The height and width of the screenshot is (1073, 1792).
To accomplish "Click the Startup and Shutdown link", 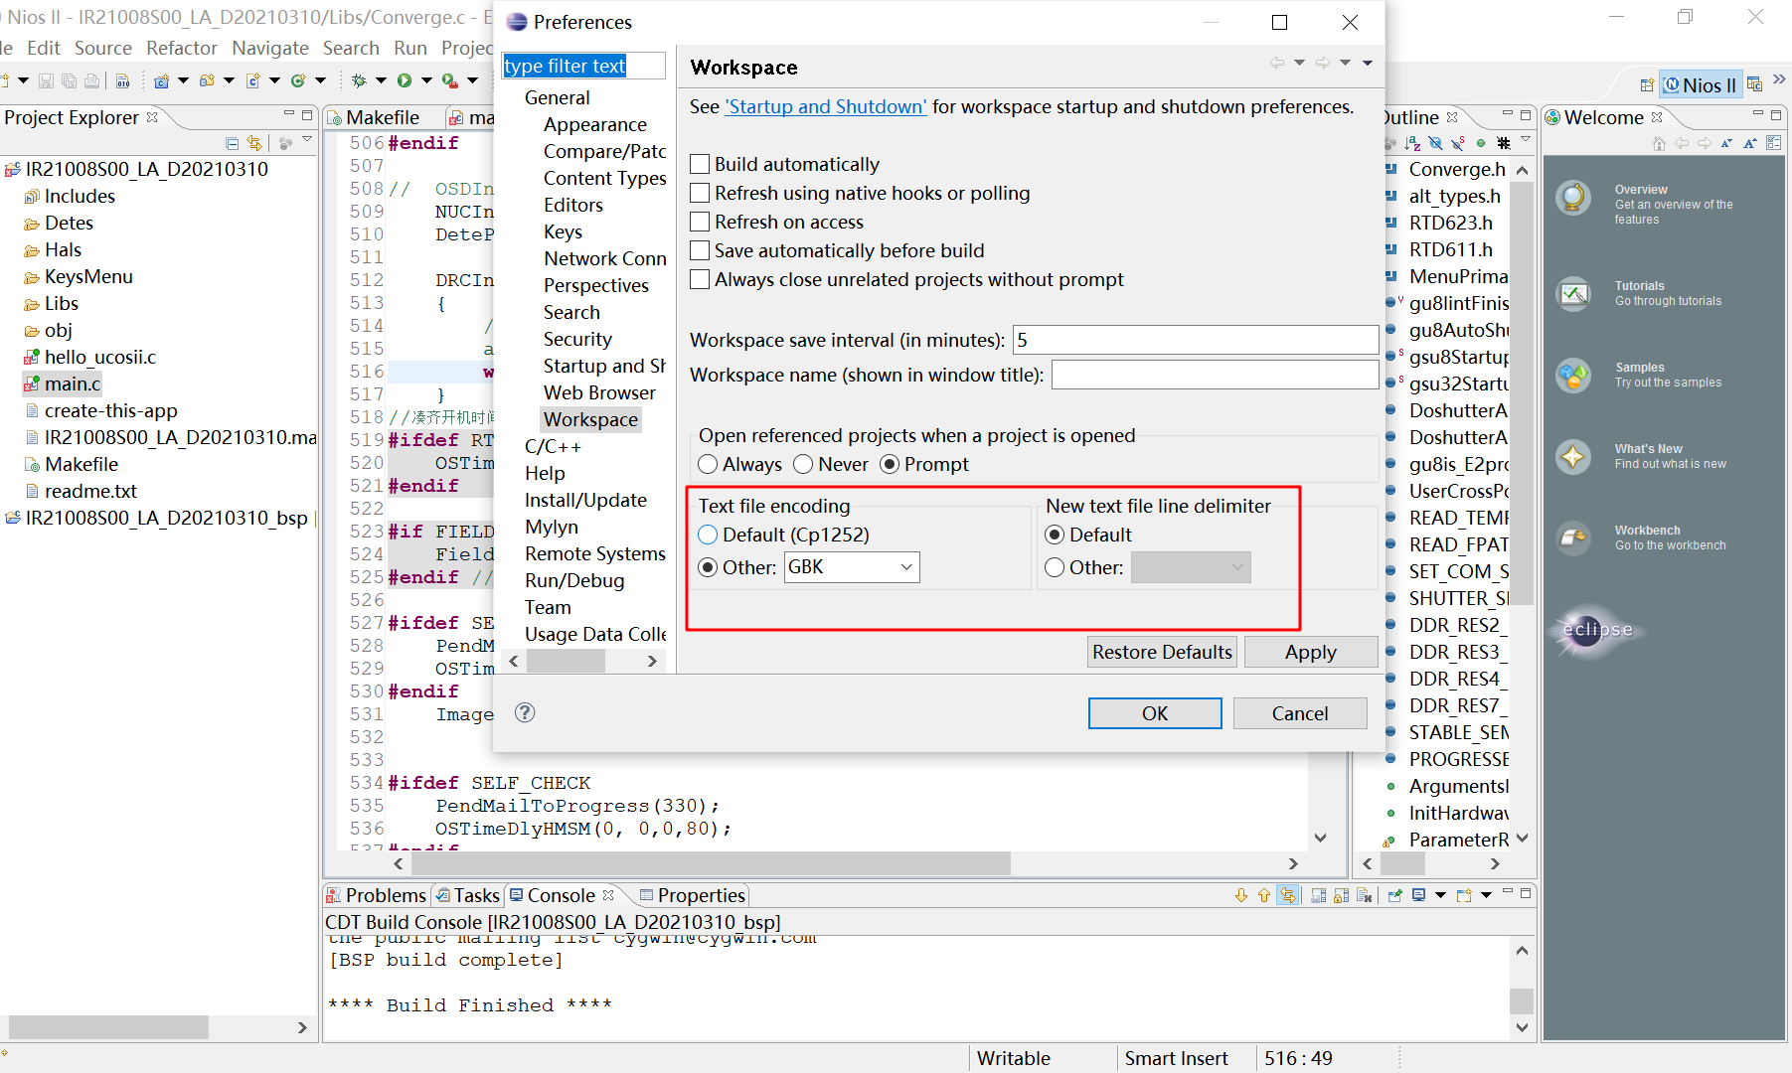I will click(x=825, y=106).
